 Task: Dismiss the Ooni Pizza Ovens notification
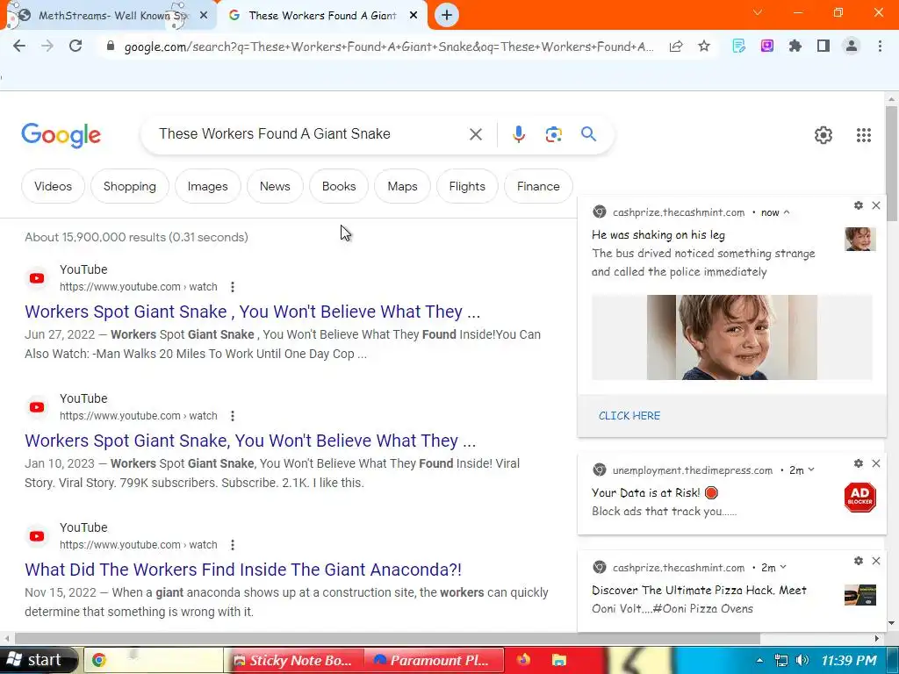click(x=875, y=561)
